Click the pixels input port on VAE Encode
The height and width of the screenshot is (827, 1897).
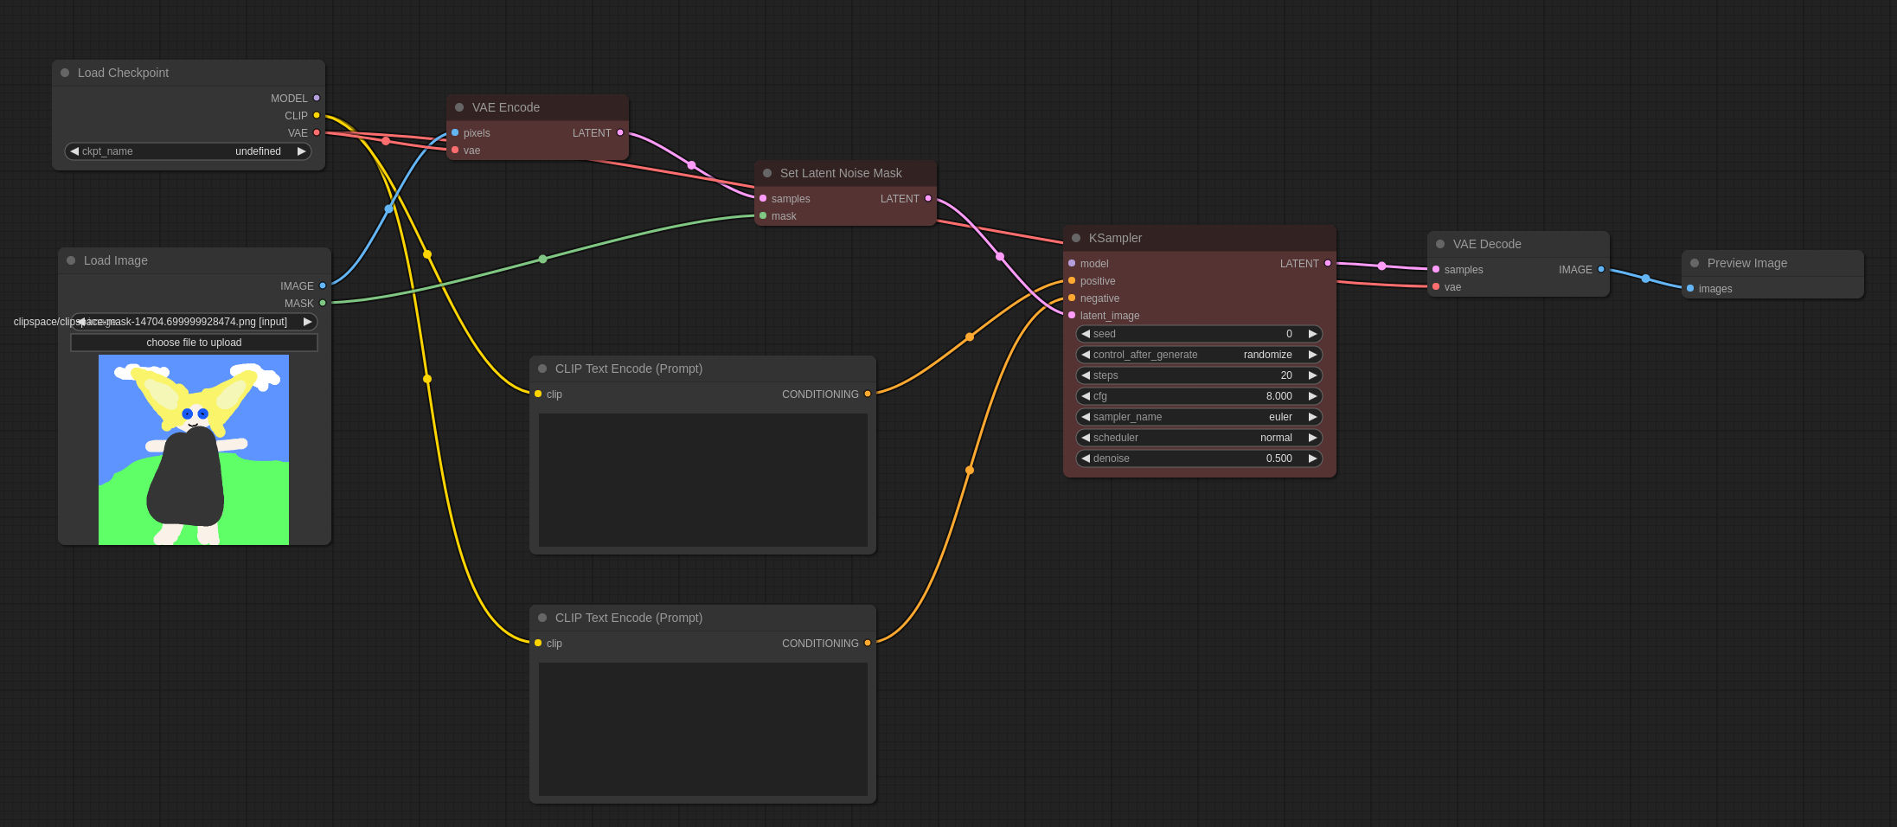coord(455,132)
